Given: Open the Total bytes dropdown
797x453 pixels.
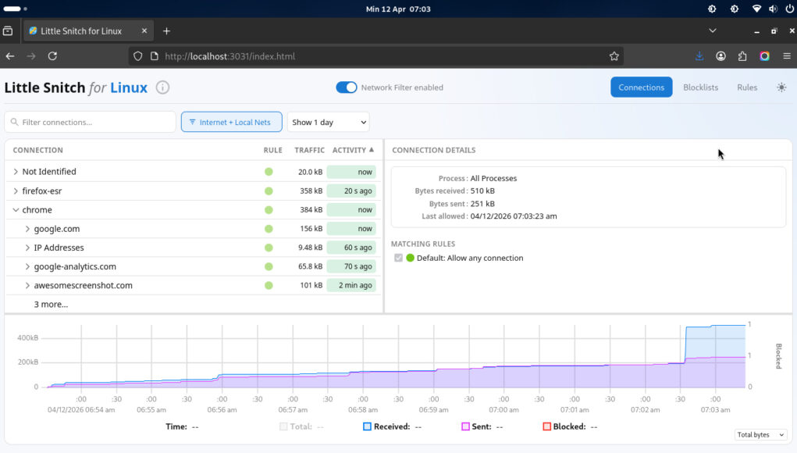Looking at the screenshot, I should click(x=760, y=435).
